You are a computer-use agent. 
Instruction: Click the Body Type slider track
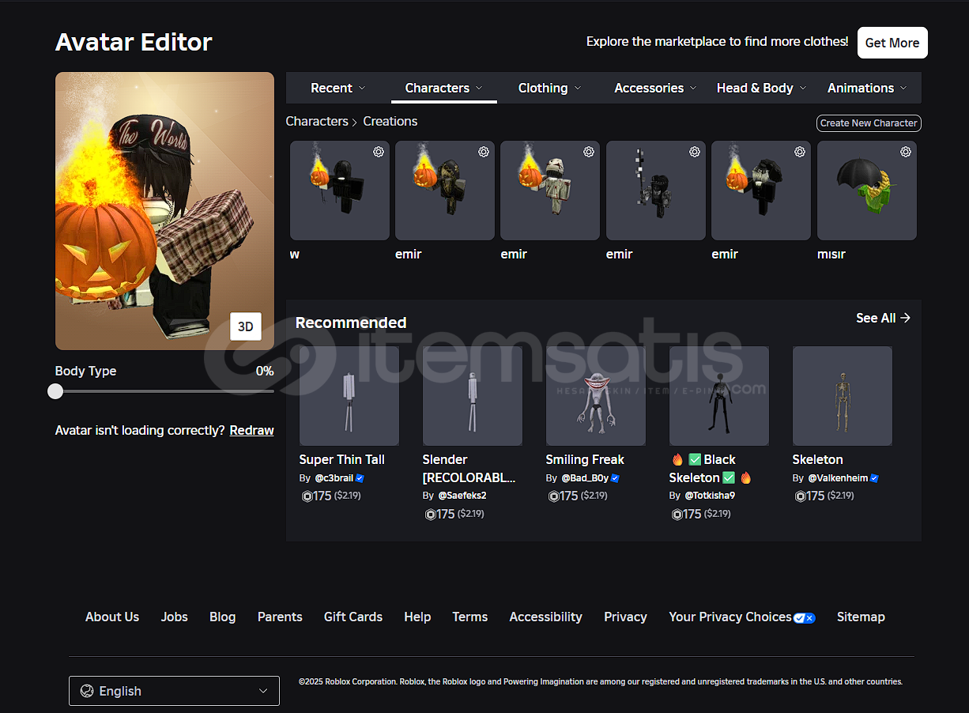tap(164, 391)
